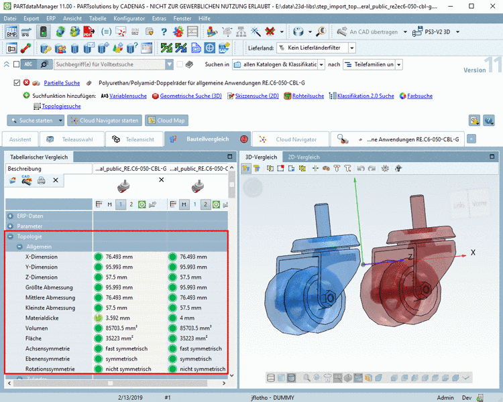
Task: Click the print icon in comparison table
Action: point(42,180)
